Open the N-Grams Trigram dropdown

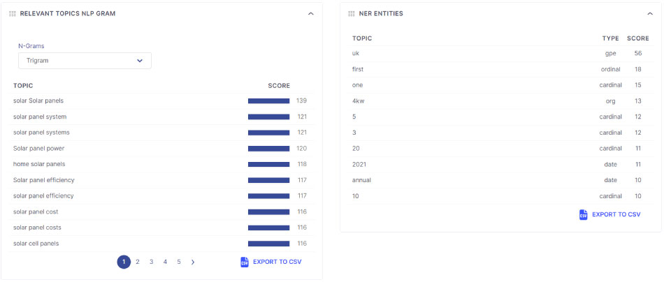tap(85, 61)
